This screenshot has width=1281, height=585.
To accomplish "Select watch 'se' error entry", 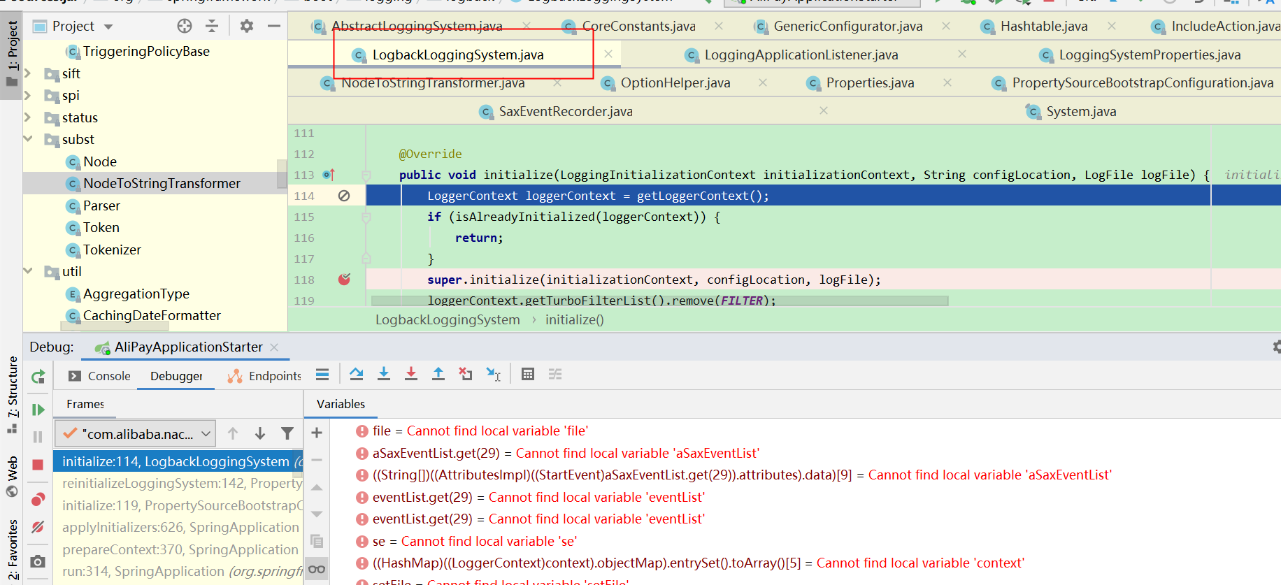I will tap(474, 541).
